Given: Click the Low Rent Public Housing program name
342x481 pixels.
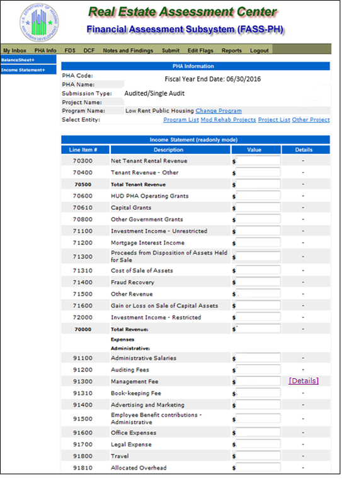Looking at the screenshot, I should (159, 111).
